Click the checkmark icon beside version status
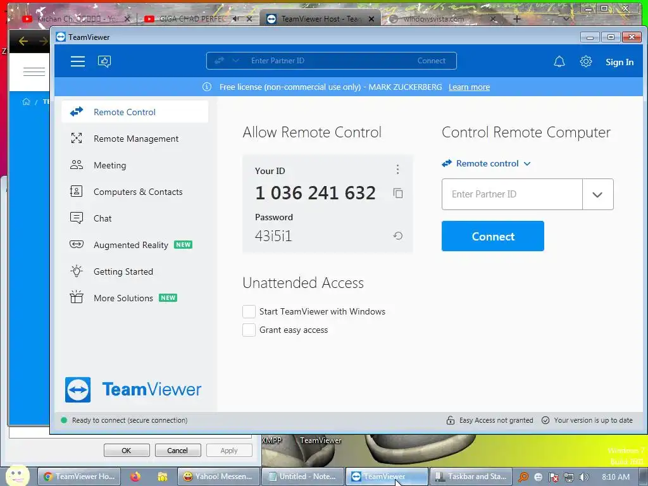648x486 pixels. [545, 420]
